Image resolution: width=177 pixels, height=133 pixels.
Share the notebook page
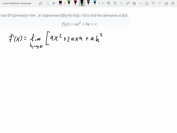(x=166, y=3)
